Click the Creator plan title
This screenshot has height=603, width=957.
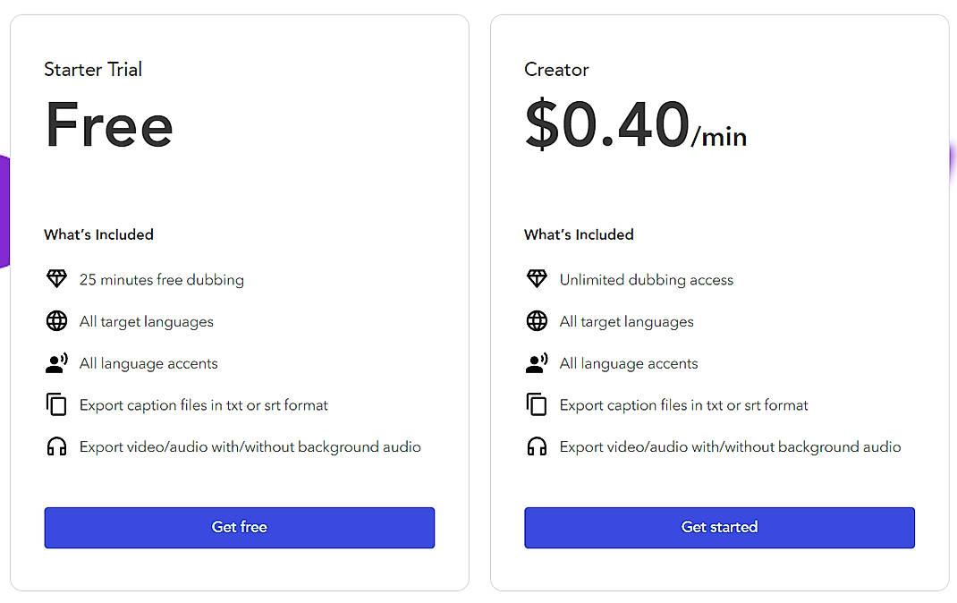pos(556,70)
